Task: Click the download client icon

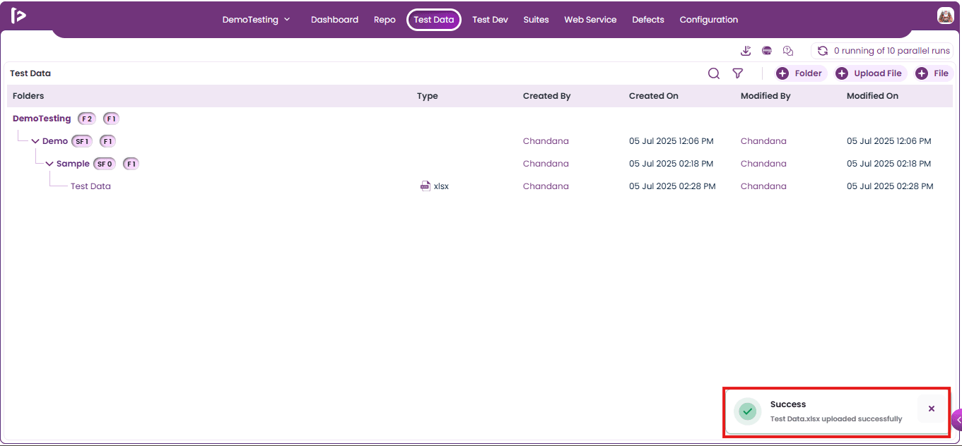Action: pyautogui.click(x=746, y=51)
